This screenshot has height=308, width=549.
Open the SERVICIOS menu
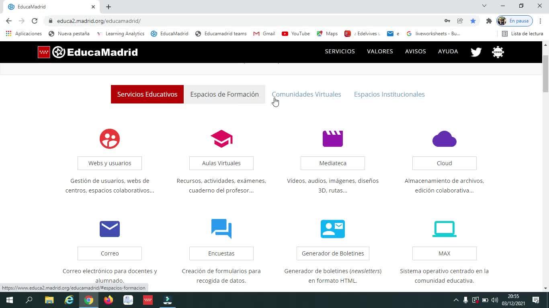click(340, 51)
